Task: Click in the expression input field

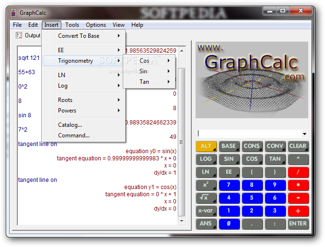Action: coord(249,134)
